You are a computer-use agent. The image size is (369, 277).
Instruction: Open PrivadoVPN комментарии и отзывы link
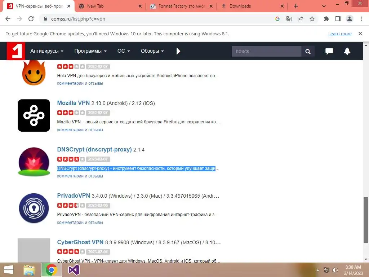80,222
